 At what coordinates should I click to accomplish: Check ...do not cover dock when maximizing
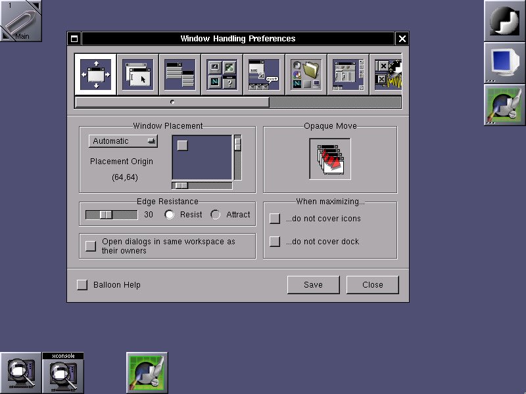[274, 241]
